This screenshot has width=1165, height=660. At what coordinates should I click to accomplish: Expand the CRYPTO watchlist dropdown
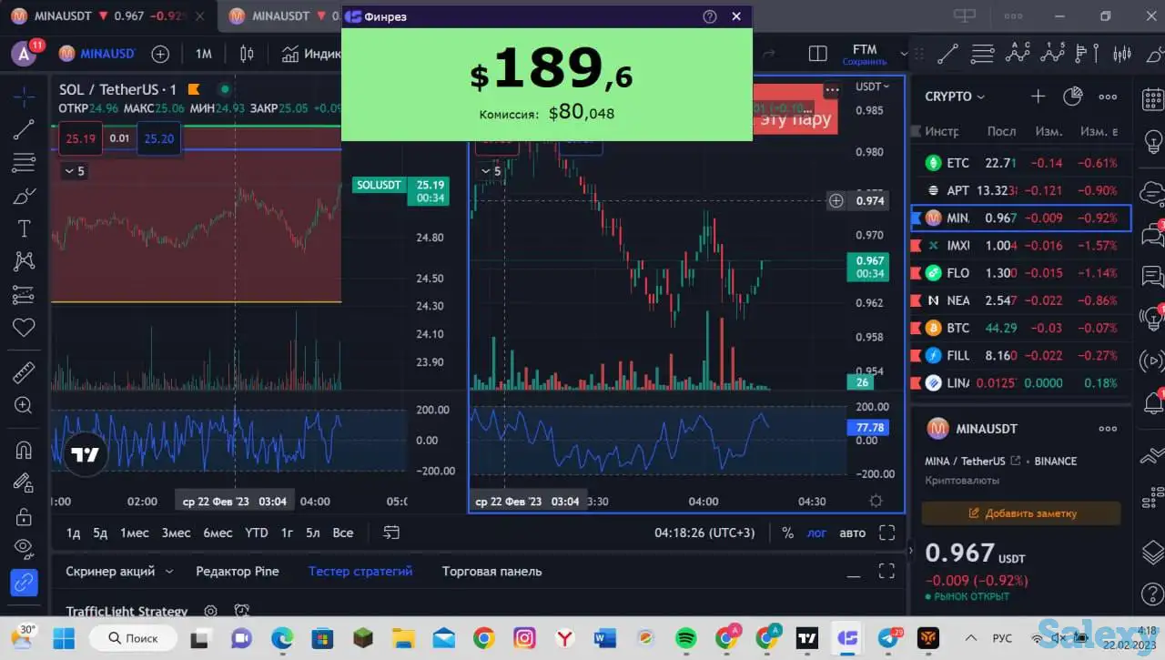coord(955,96)
